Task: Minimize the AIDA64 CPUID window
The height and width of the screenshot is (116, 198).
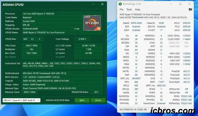Action: [x=93, y=4]
